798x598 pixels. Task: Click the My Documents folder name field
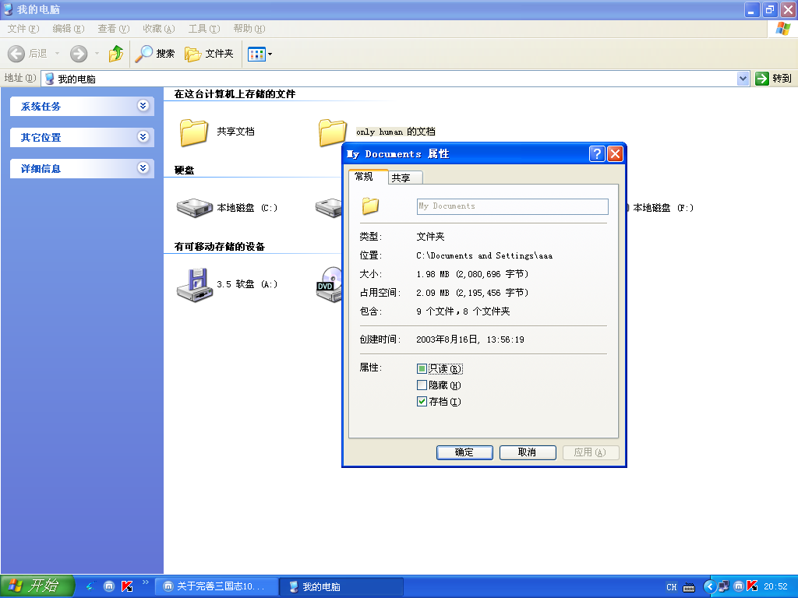tap(512, 206)
